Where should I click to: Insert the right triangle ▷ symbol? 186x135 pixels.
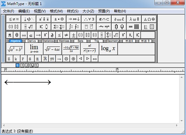pos(87,59)
